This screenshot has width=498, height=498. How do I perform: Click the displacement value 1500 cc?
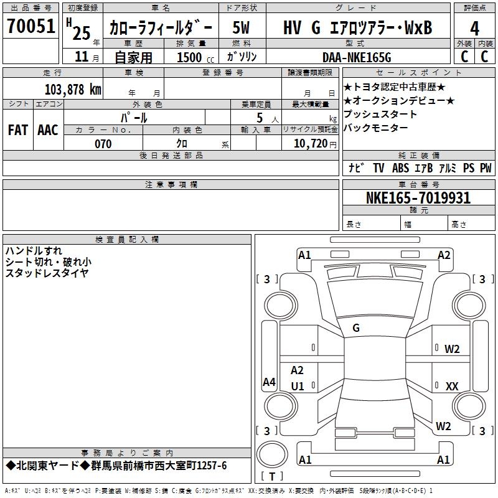(x=195, y=58)
